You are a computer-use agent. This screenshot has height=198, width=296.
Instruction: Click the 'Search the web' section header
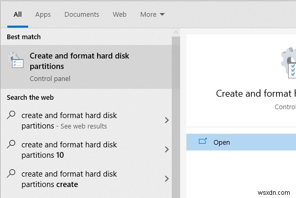[x=30, y=98]
